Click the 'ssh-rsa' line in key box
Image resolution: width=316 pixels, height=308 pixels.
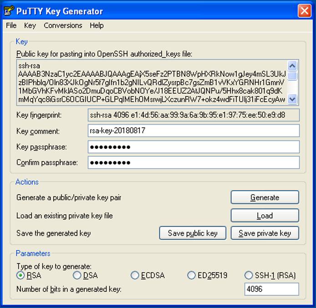point(29,66)
